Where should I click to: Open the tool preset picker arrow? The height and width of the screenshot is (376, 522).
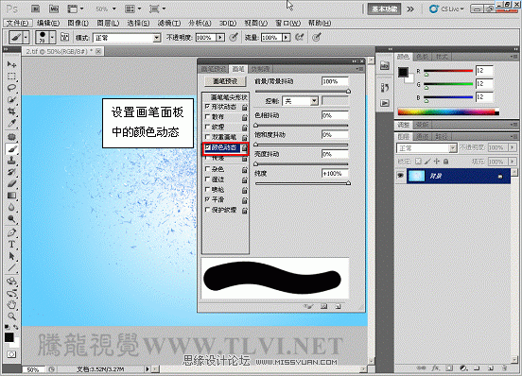[x=26, y=37]
